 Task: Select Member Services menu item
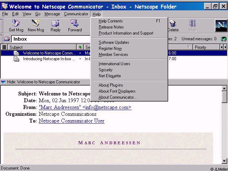129,55
